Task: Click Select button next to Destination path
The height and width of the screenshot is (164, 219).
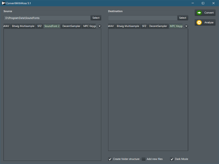Action: click(x=183, y=18)
